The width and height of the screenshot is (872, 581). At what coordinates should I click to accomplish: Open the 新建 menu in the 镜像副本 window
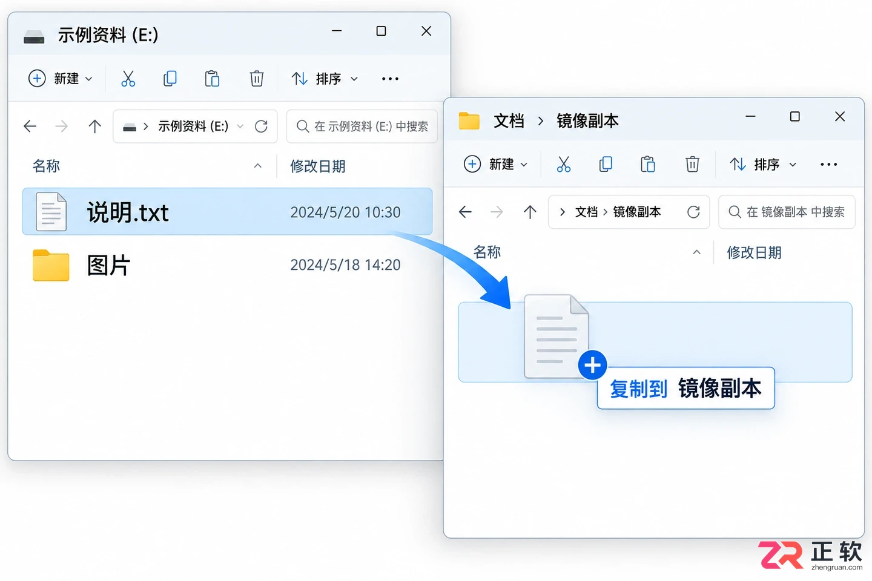click(x=496, y=164)
